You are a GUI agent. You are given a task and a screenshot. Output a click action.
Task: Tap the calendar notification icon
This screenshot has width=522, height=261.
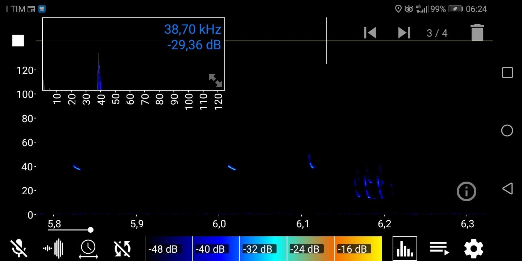[31, 9]
